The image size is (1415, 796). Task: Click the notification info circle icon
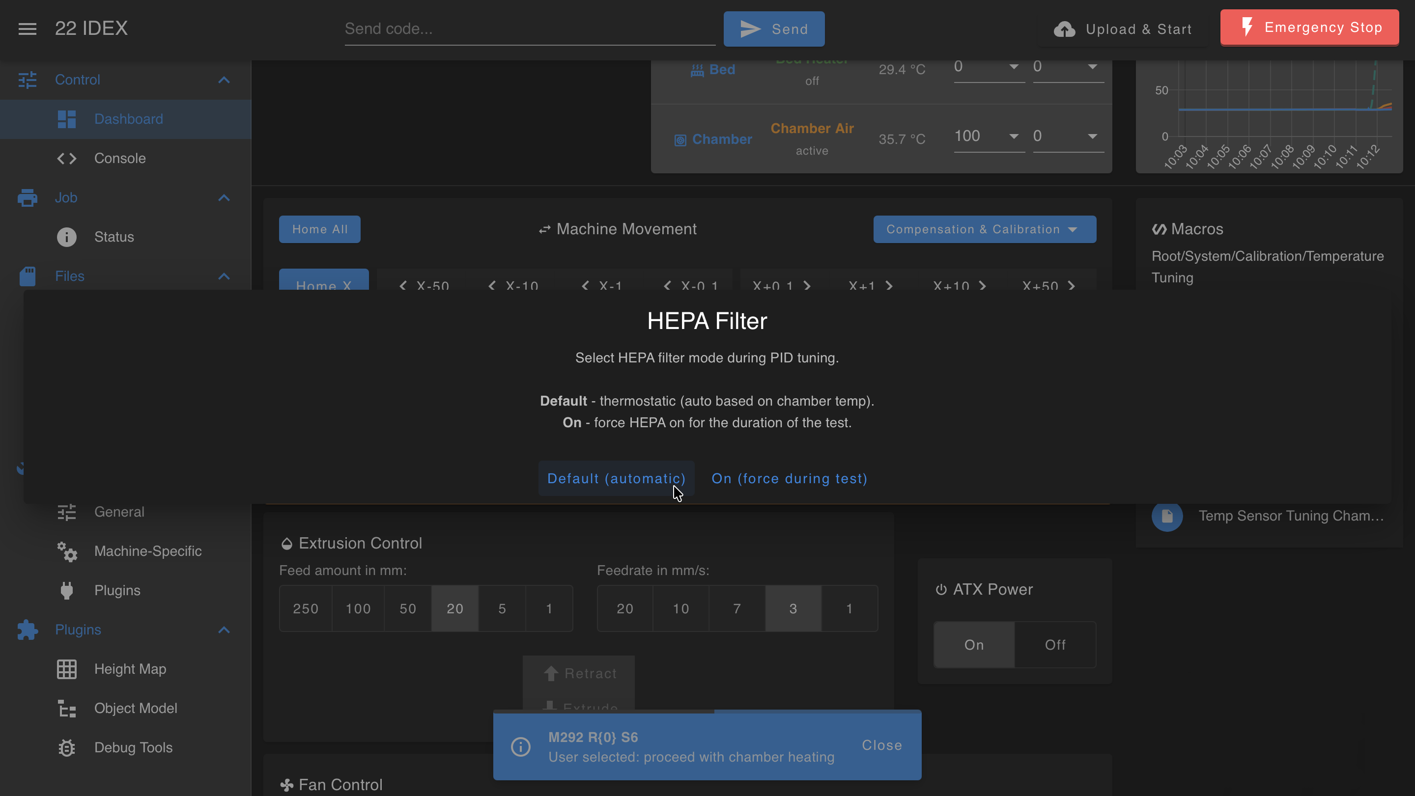(520, 746)
